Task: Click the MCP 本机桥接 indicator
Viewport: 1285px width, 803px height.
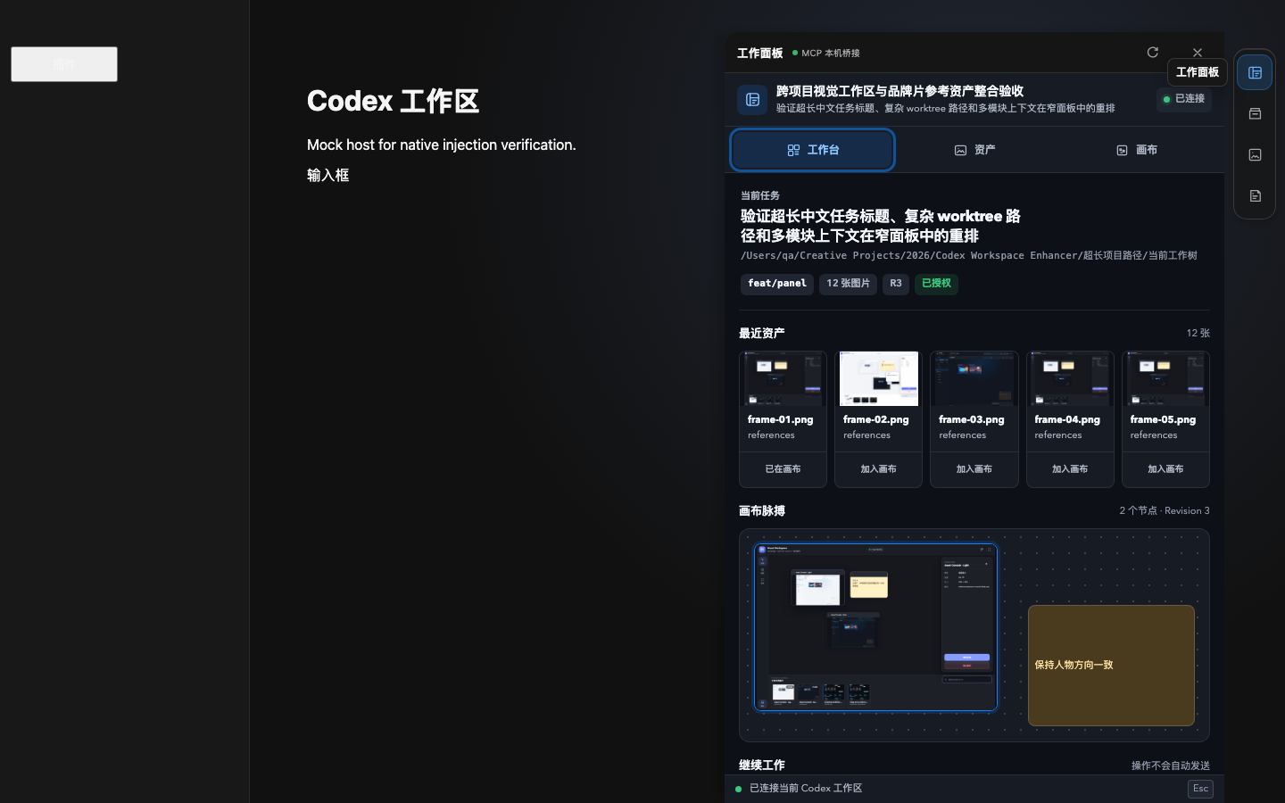Action: coord(826,54)
